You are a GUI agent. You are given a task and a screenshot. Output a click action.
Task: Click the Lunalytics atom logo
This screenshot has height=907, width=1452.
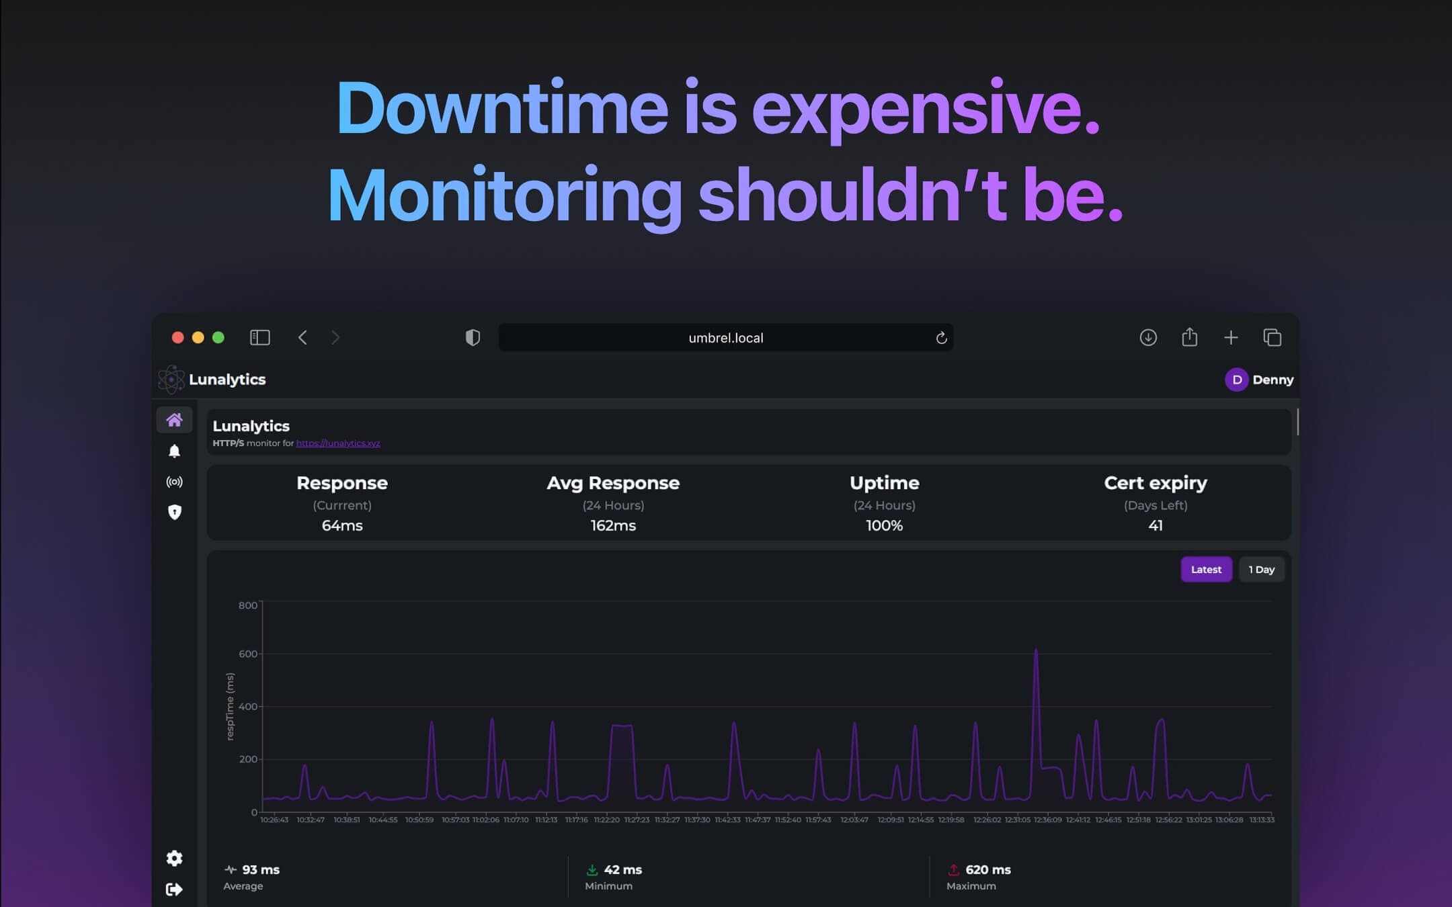(x=171, y=380)
